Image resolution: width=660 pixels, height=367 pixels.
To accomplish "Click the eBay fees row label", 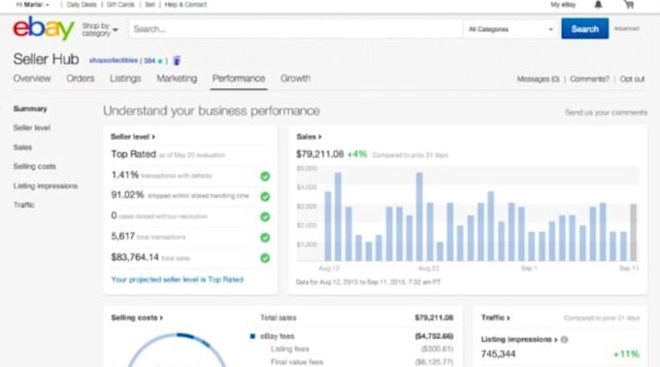I will pyautogui.click(x=278, y=336).
